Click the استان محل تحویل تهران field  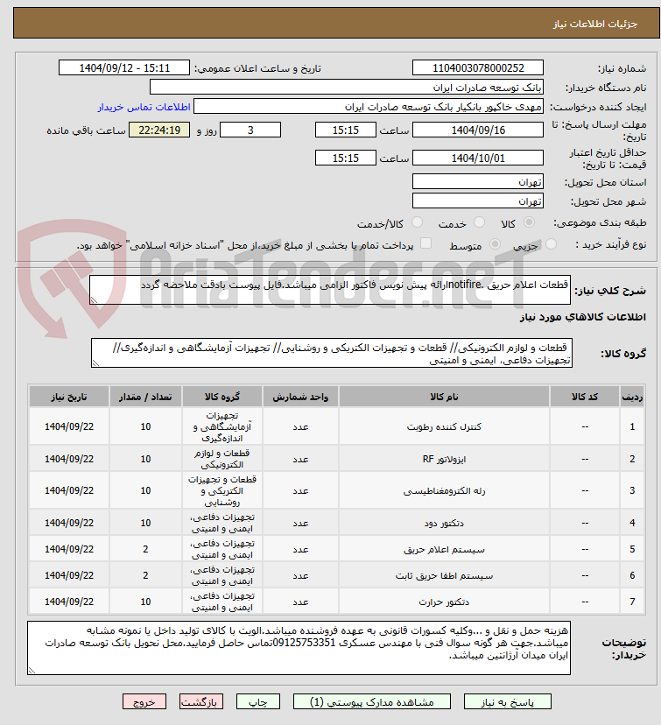pyautogui.click(x=478, y=182)
